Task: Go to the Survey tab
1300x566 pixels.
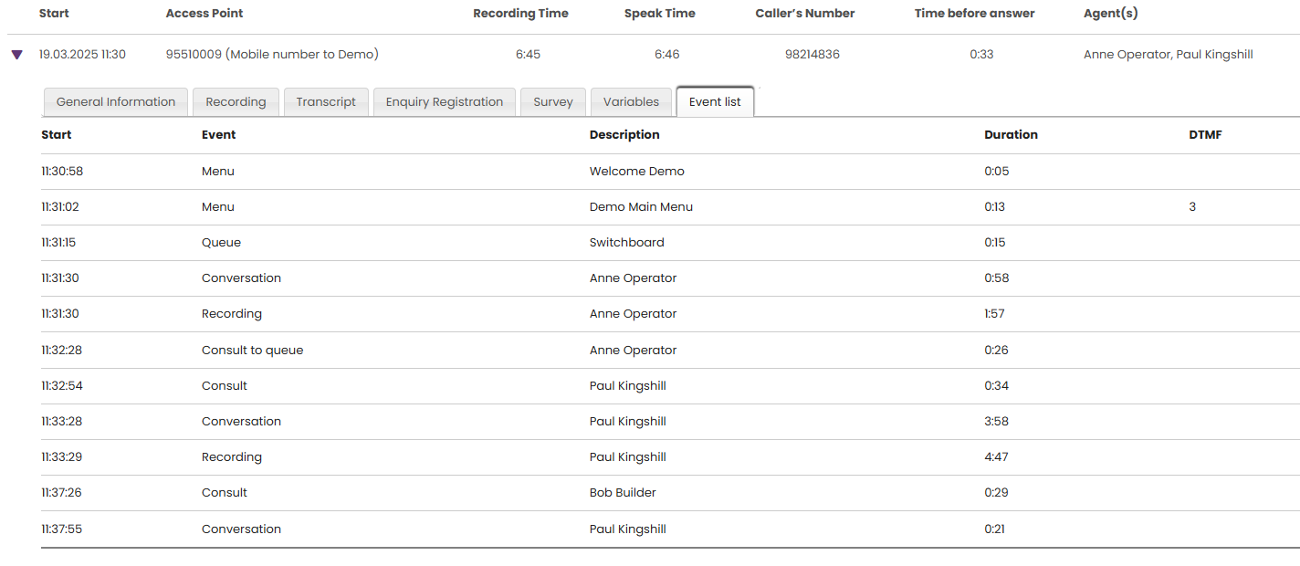Action: coord(553,102)
